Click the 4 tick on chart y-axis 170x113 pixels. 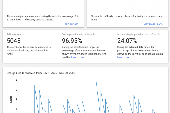click(16, 99)
